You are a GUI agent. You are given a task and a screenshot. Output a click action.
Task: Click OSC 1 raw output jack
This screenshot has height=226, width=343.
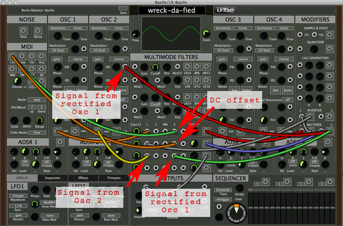[x=75, y=131]
